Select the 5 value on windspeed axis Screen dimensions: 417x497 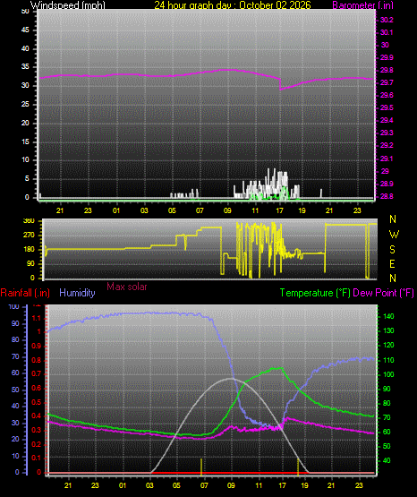[x=27, y=179]
